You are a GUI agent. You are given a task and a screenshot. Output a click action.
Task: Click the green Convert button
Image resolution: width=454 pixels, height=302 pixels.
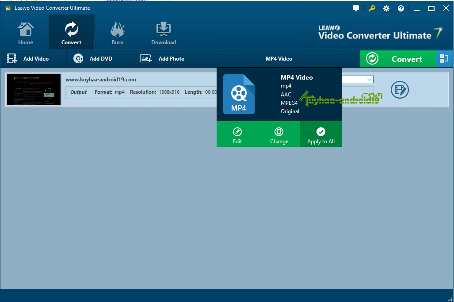pos(398,59)
